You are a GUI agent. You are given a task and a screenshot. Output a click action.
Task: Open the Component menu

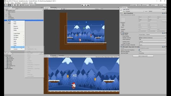point(25,3)
